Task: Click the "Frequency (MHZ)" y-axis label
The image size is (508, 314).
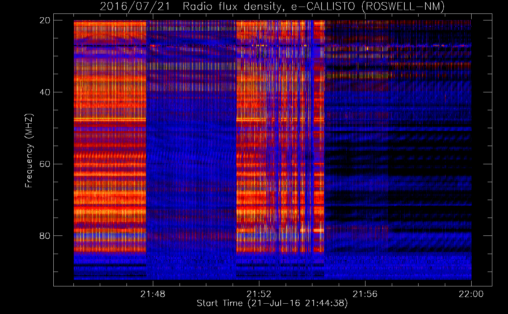Action: [29, 151]
